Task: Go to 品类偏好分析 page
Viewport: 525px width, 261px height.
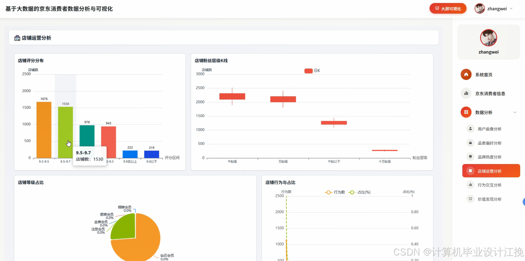Action: pyautogui.click(x=491, y=143)
